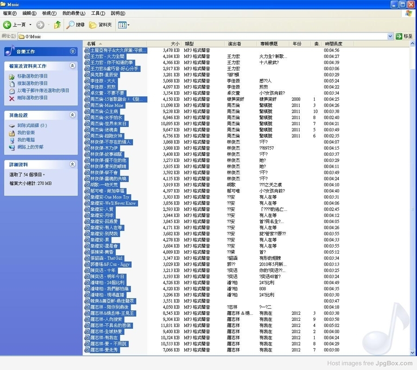Click the 以電子郵件傳送選取的項目 link
This screenshot has width=417, height=370.
[x=43, y=91]
